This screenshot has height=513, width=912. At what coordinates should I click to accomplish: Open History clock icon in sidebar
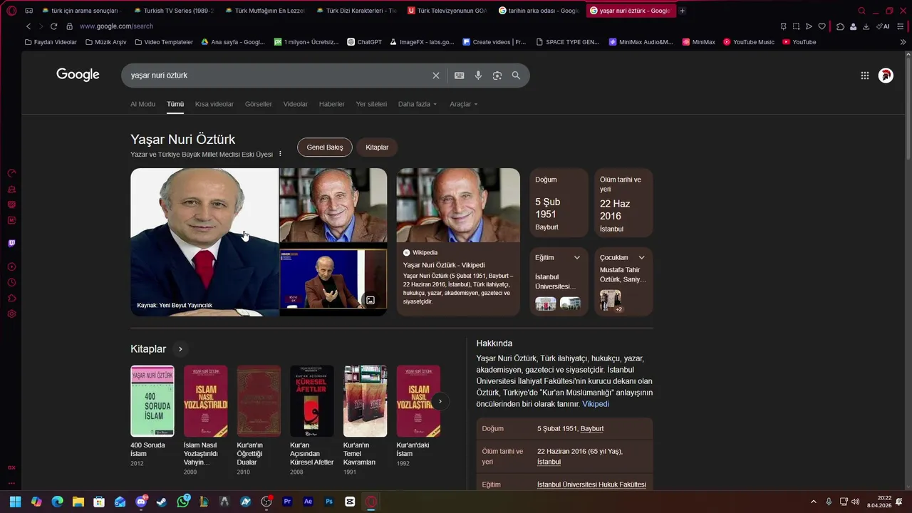(x=11, y=282)
